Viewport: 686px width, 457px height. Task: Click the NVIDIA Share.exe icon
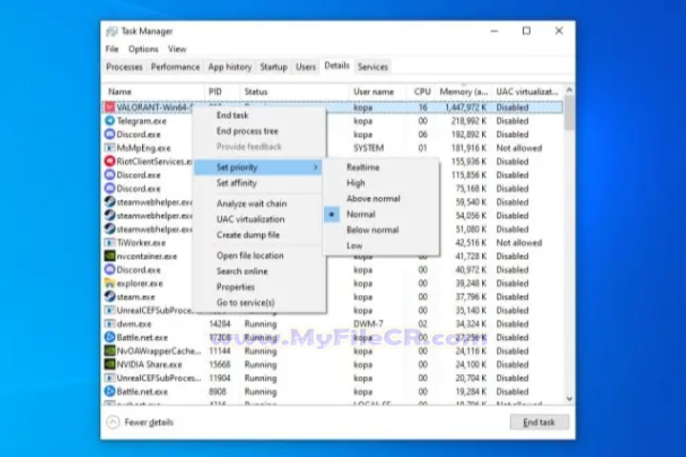click(x=110, y=365)
